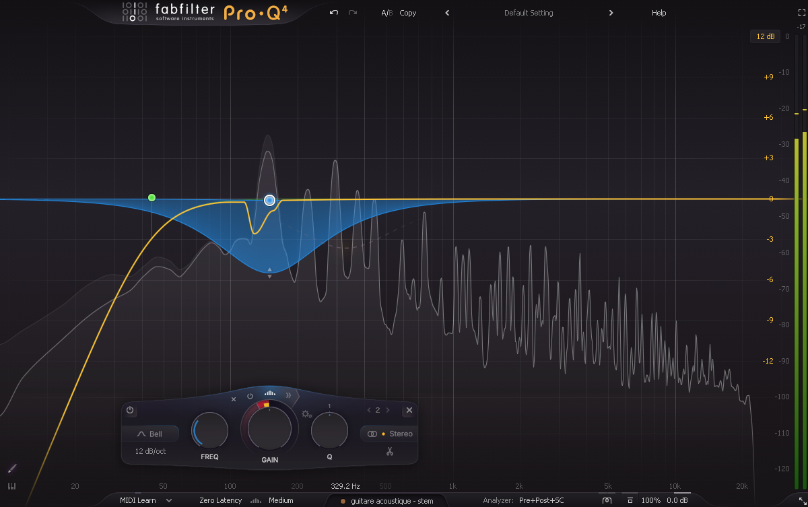
Task: Load the next preset with right arrow
Action: (611, 13)
